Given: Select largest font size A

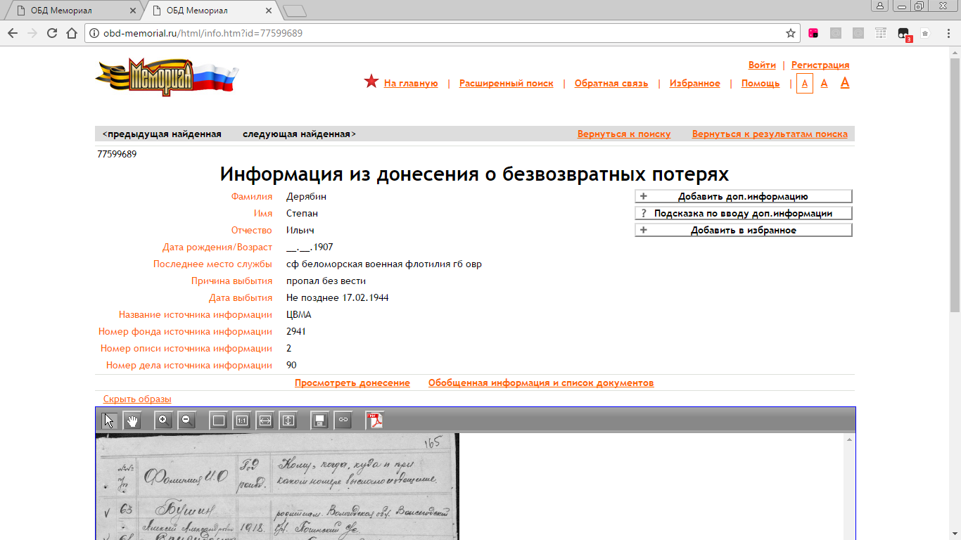Looking at the screenshot, I should [845, 82].
